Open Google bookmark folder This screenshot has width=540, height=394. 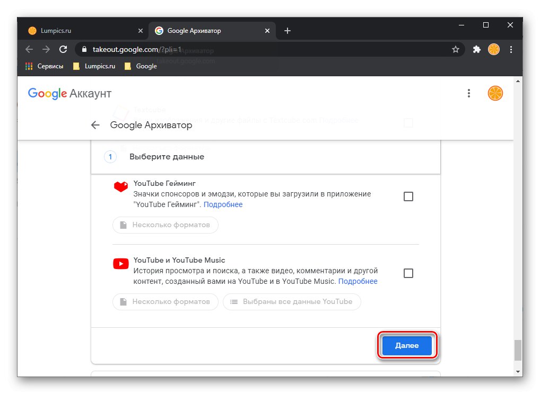click(141, 66)
